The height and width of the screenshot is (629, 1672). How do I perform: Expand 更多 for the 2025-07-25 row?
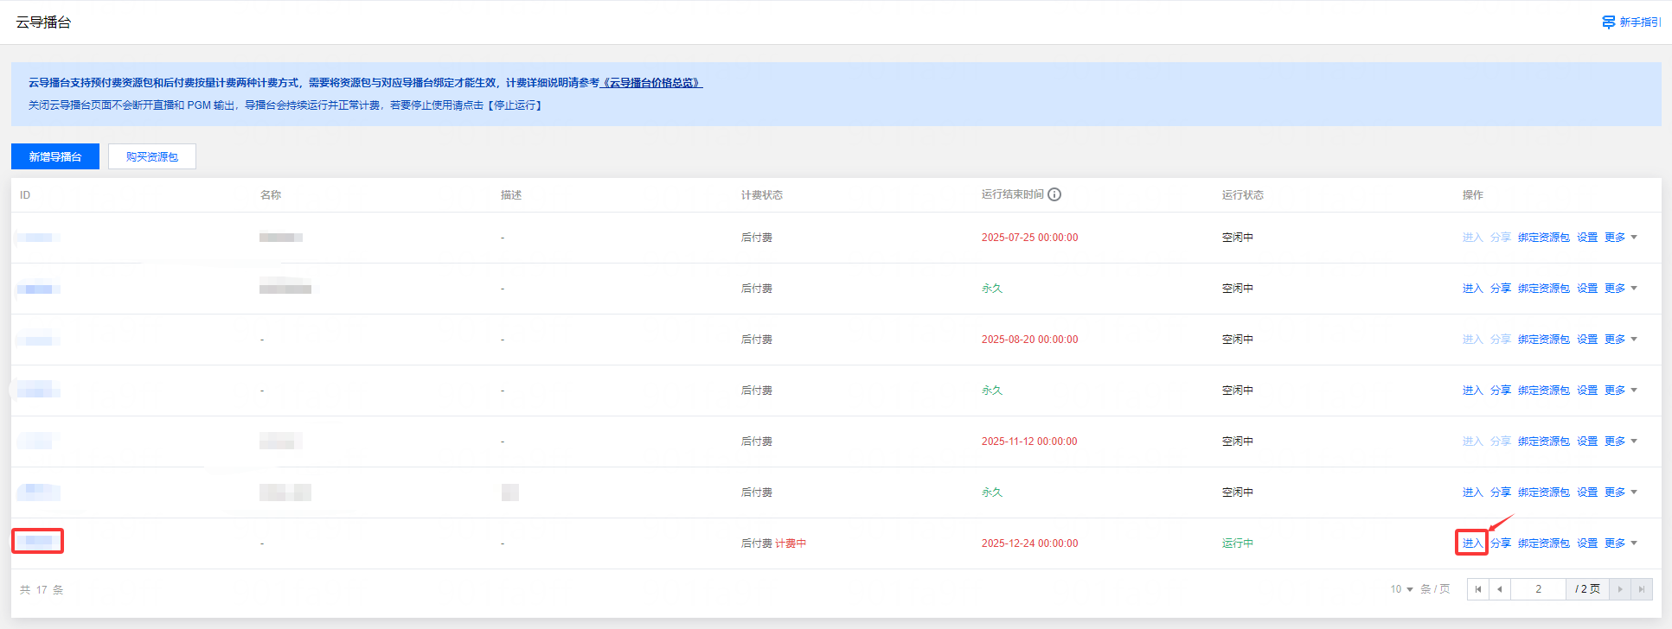click(x=1620, y=238)
